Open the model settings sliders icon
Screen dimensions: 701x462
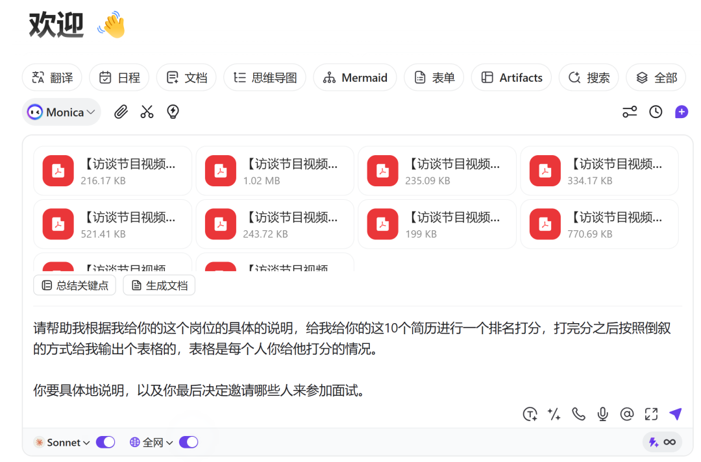(x=630, y=112)
